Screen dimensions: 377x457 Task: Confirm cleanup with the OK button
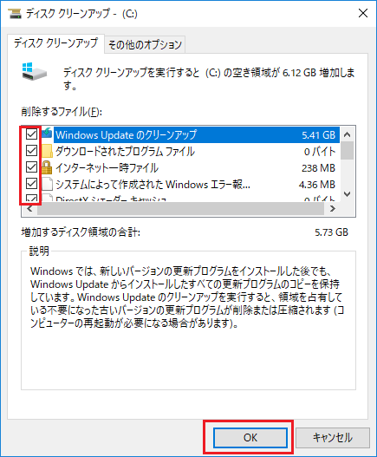click(250, 437)
